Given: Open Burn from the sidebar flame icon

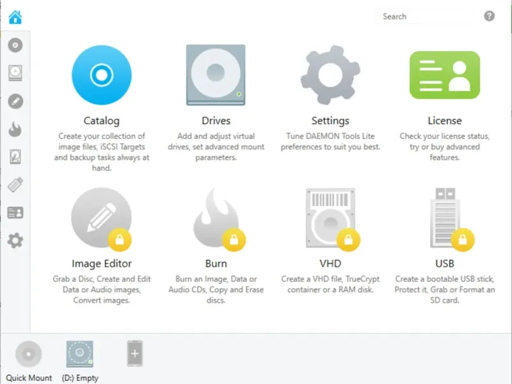Looking at the screenshot, I should (15, 129).
